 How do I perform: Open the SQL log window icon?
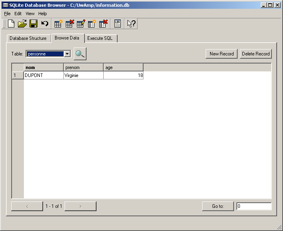(x=117, y=24)
